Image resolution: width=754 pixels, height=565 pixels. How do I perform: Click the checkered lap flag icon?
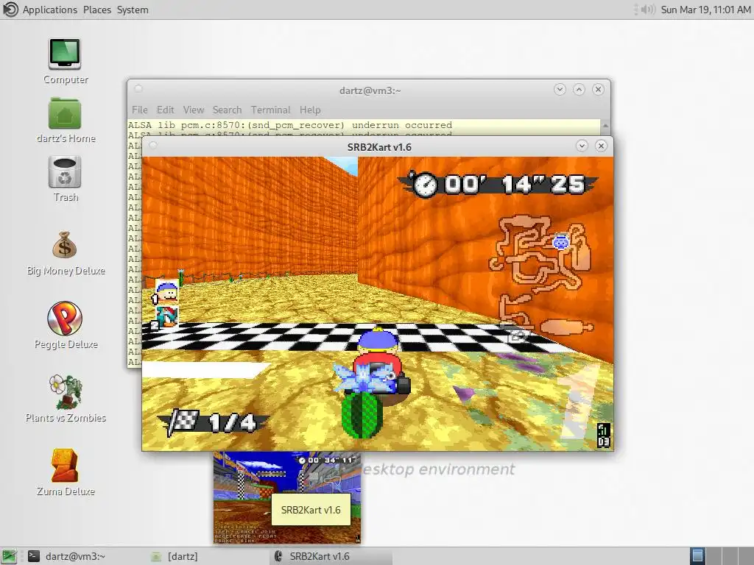point(183,423)
